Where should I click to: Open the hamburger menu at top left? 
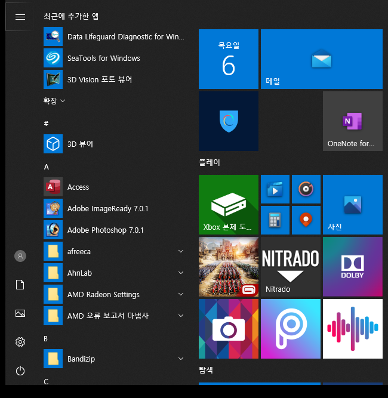point(20,17)
